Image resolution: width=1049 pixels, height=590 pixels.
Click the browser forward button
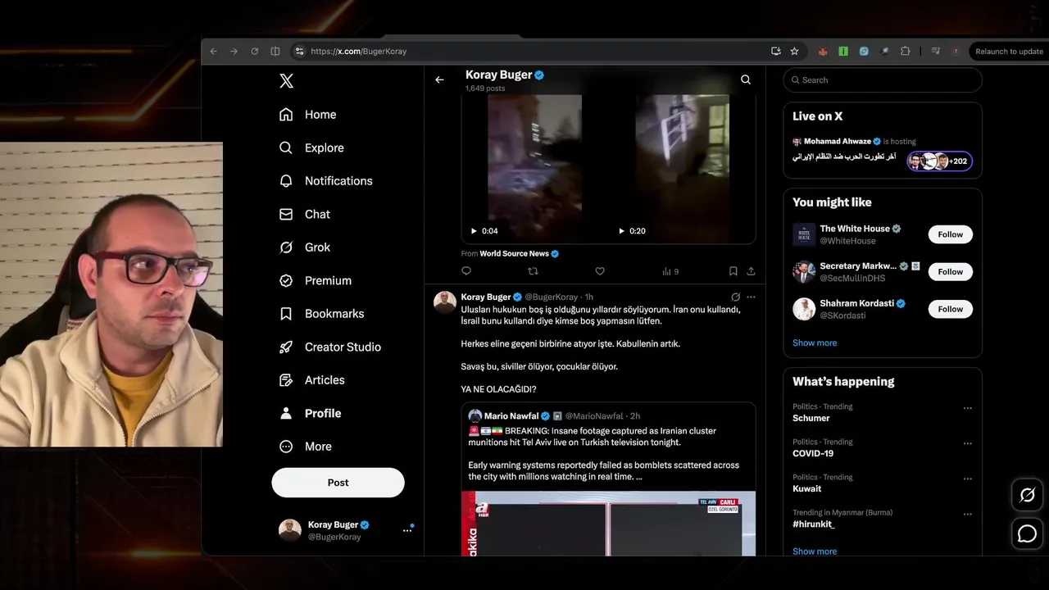234,51
